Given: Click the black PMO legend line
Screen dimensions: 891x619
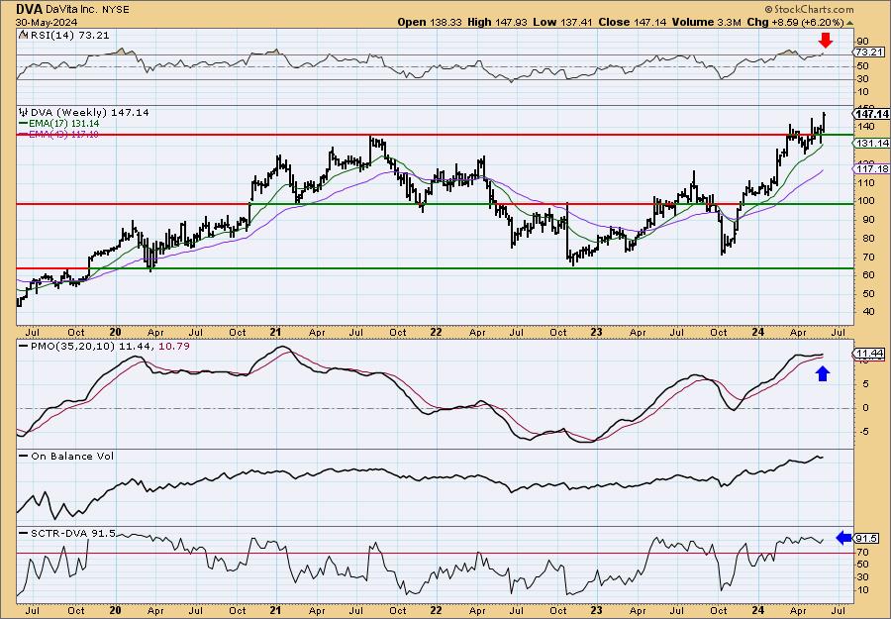Looking at the screenshot, I should tap(24, 347).
